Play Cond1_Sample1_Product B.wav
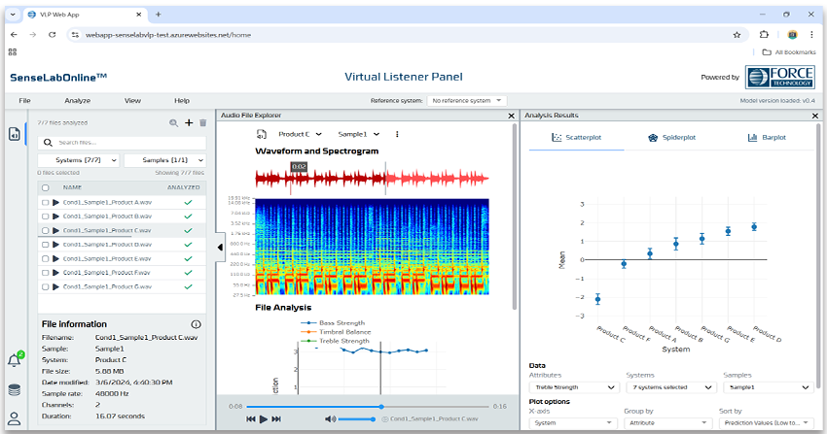This screenshot has height=434, width=827. coord(56,217)
